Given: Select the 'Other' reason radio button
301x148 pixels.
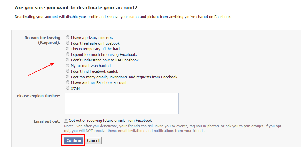Looking at the screenshot, I should tap(68, 88).
